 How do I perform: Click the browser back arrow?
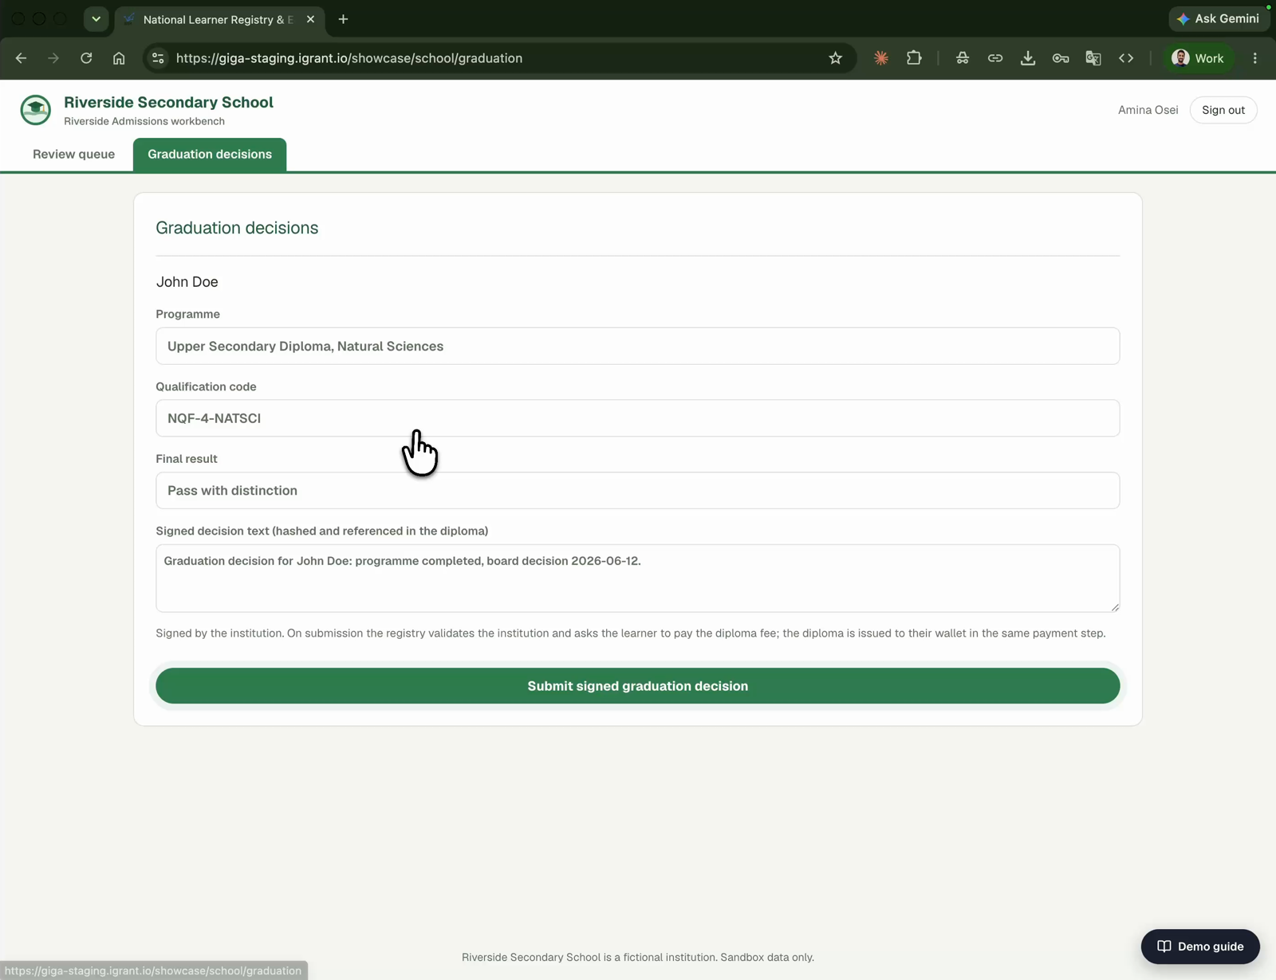22,58
